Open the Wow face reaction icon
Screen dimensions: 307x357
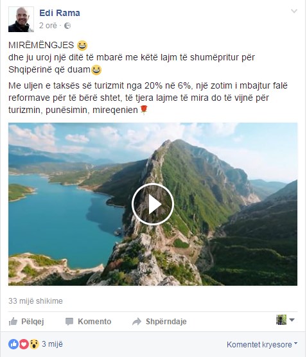coord(34,344)
